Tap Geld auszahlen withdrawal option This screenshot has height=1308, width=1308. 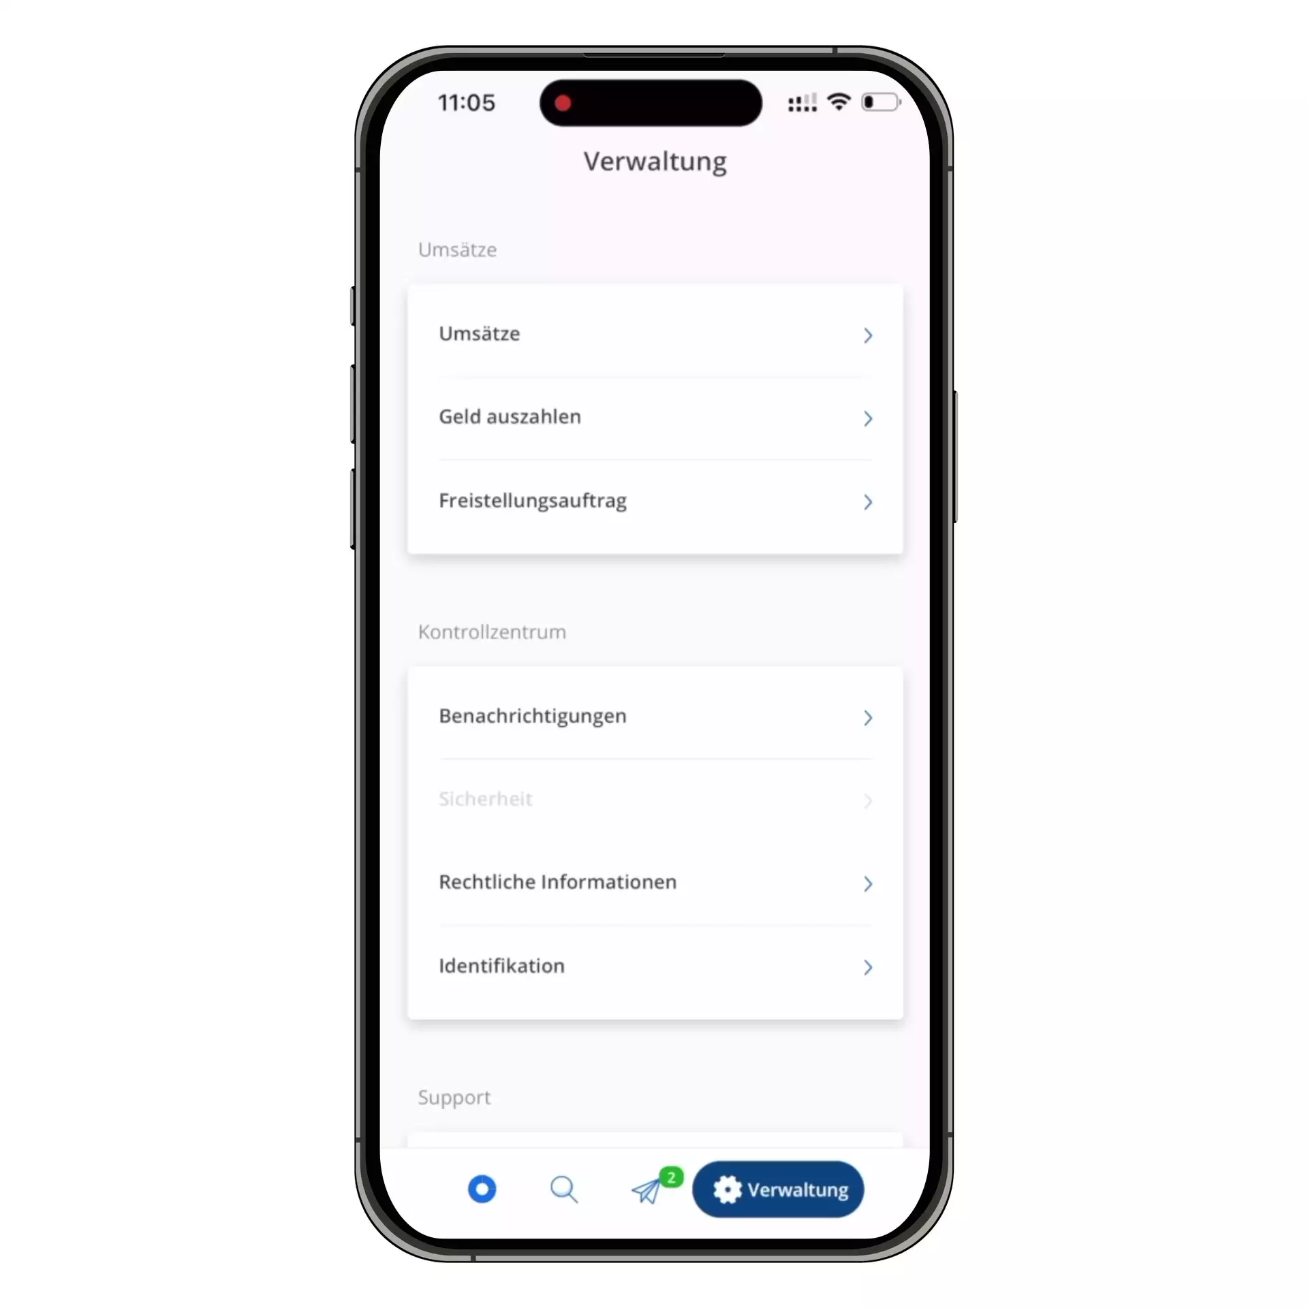click(654, 417)
